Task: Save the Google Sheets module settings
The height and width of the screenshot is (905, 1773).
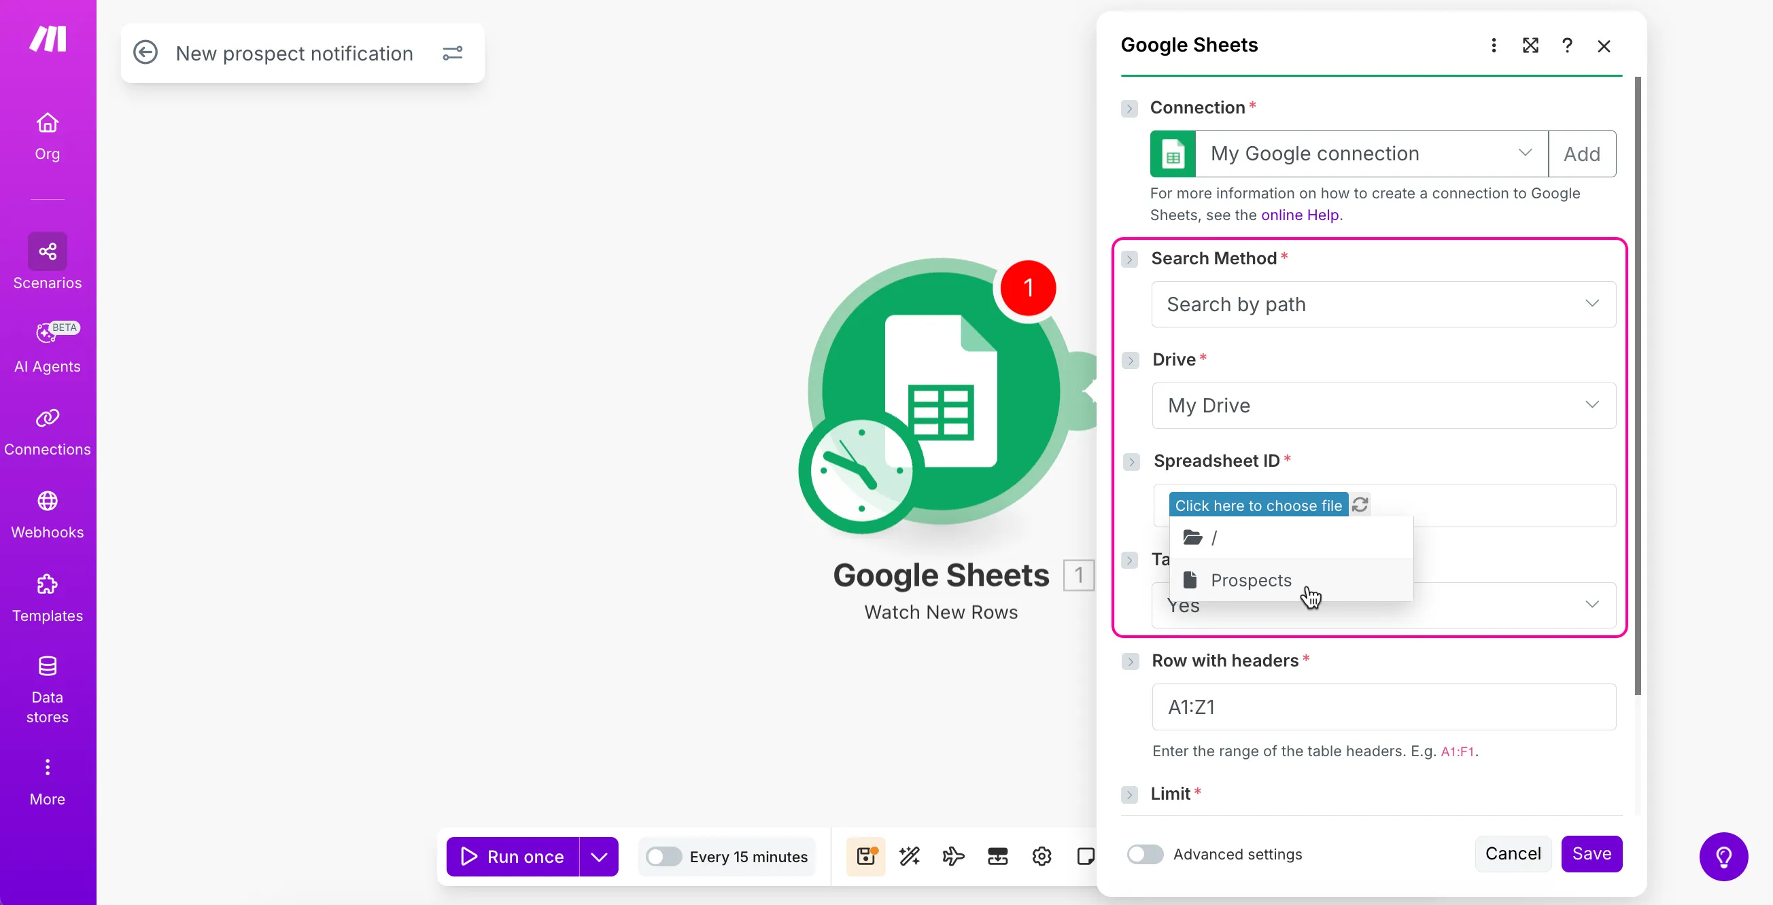Action: point(1592,853)
